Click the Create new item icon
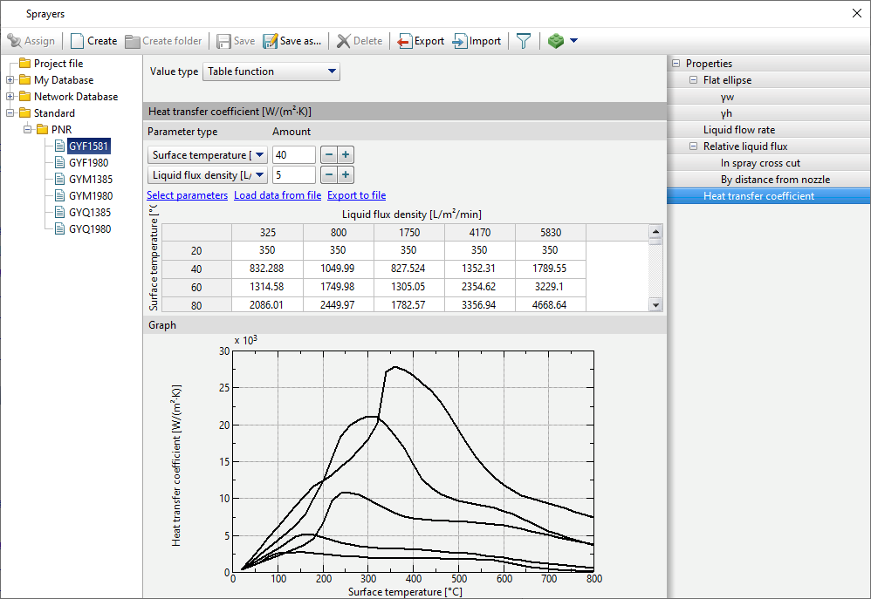Viewport: 871px width, 599px height. point(78,41)
